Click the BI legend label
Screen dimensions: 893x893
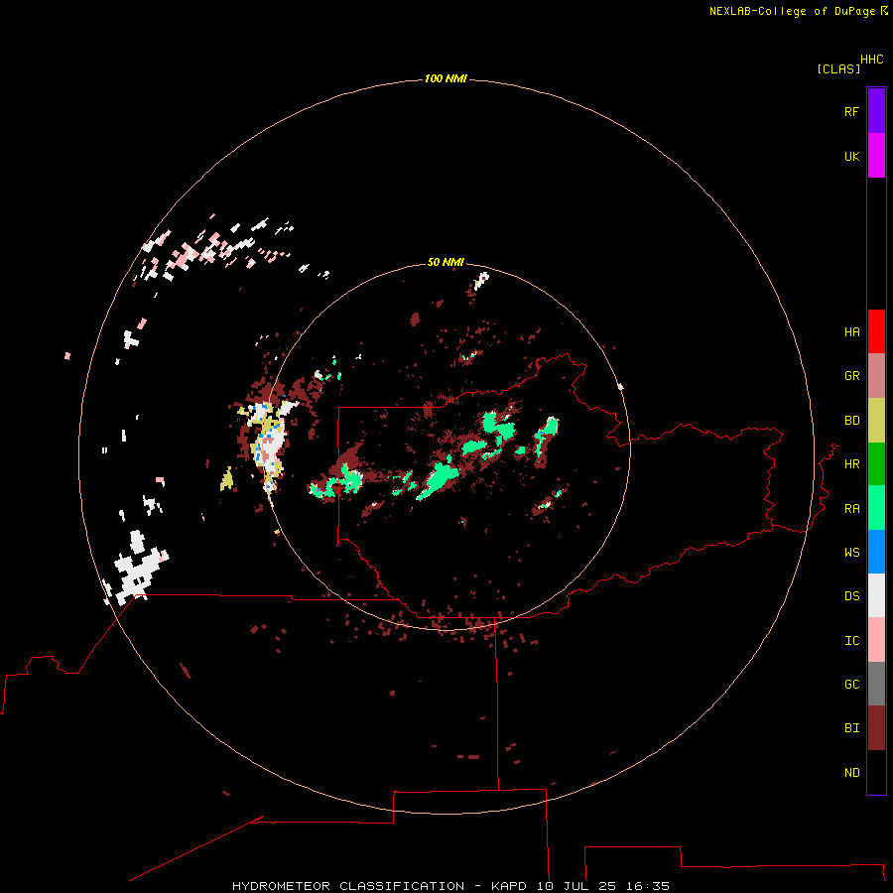pyautogui.click(x=851, y=728)
